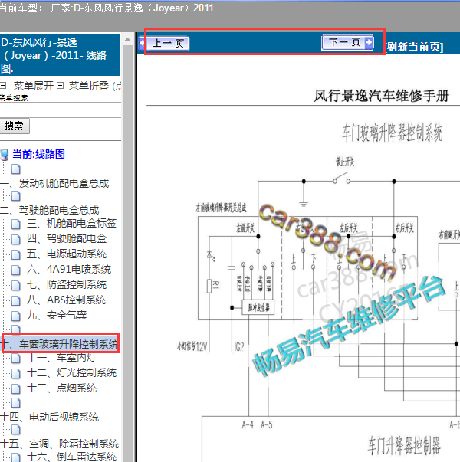
Task: Click page icon next to 四、驾驶舱配电盒
Action: point(16,239)
